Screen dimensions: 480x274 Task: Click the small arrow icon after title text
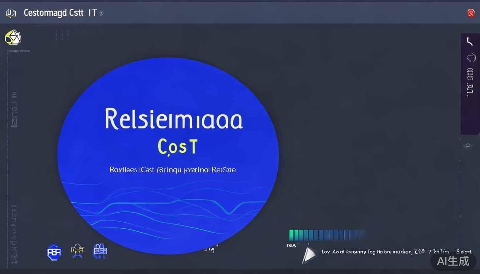pos(101,13)
